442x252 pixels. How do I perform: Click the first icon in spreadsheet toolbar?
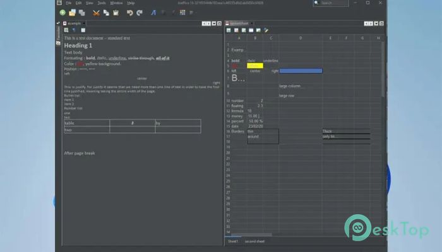(229, 30)
